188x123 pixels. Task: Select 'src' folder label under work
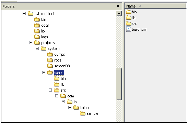coord(63,90)
